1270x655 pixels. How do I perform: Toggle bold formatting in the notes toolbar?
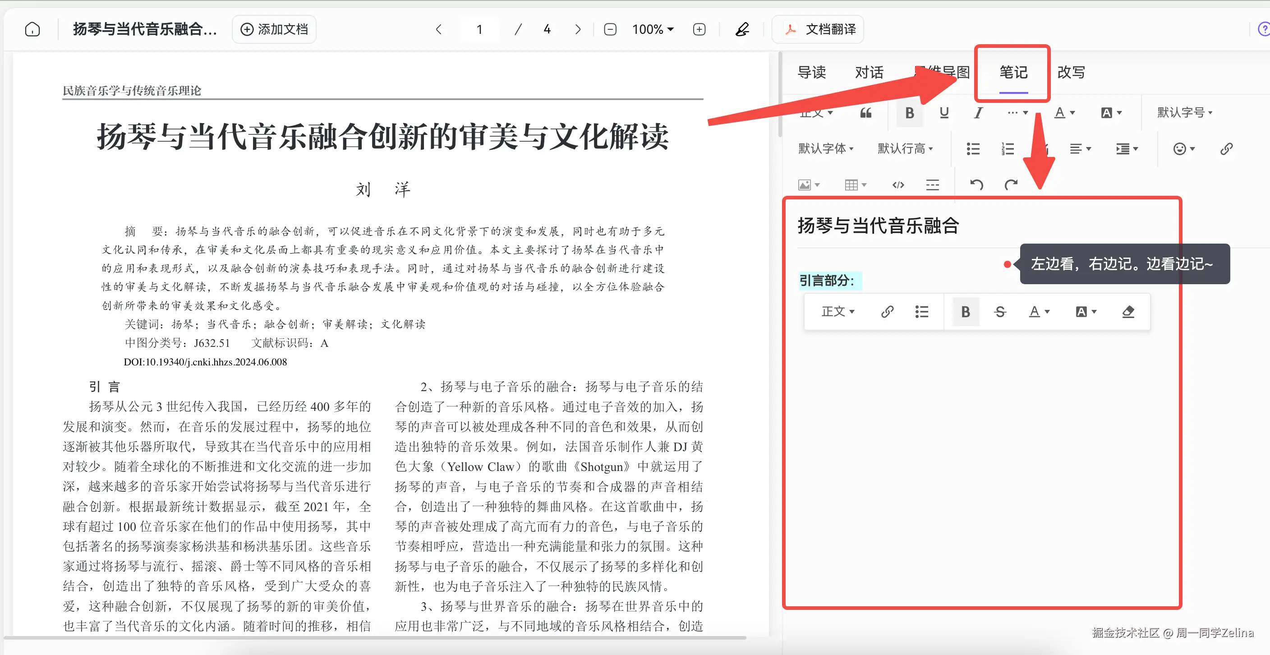[910, 112]
